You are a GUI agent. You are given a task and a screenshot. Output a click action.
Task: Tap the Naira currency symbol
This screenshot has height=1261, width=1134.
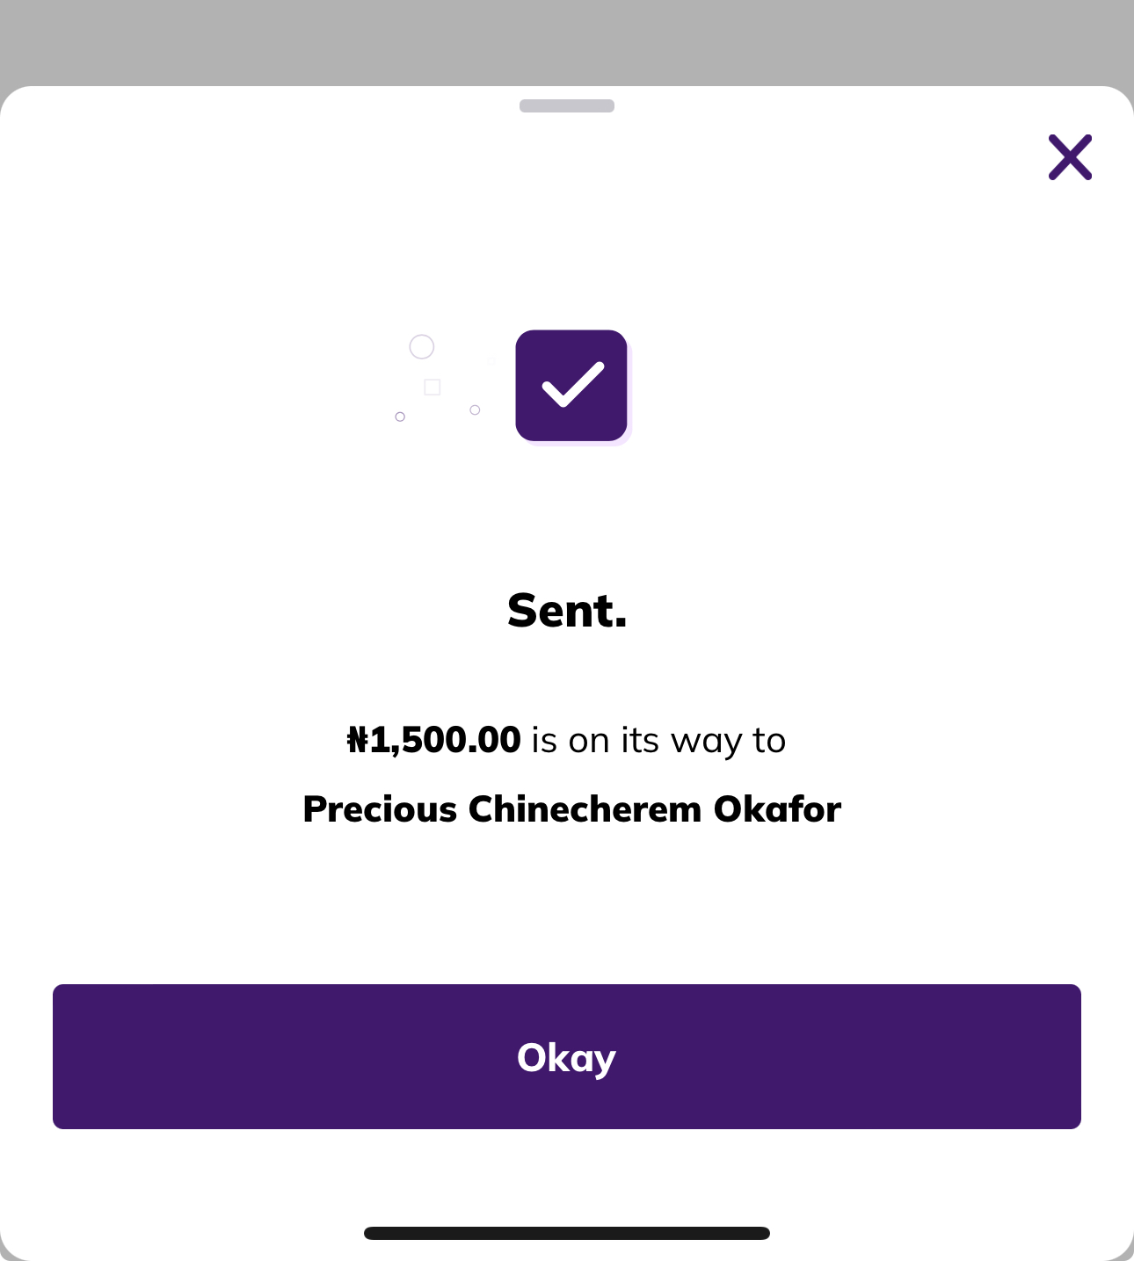357,740
